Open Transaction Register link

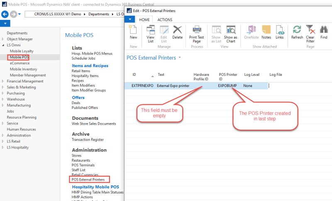(x=88, y=140)
